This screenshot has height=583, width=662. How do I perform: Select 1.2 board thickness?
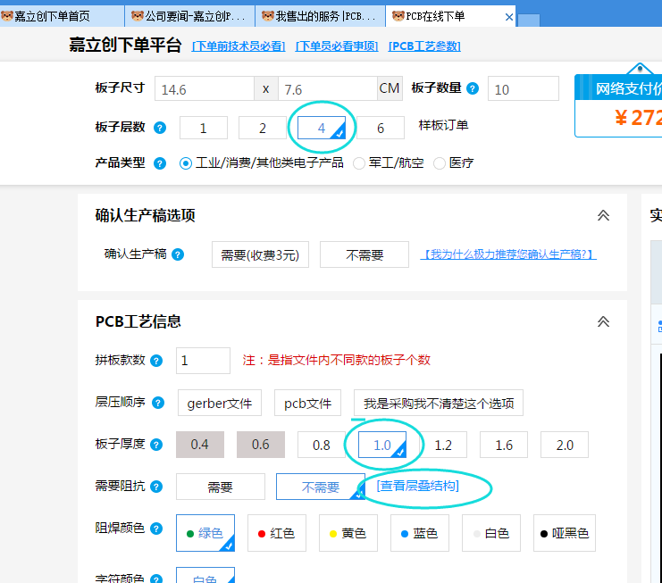click(x=443, y=445)
